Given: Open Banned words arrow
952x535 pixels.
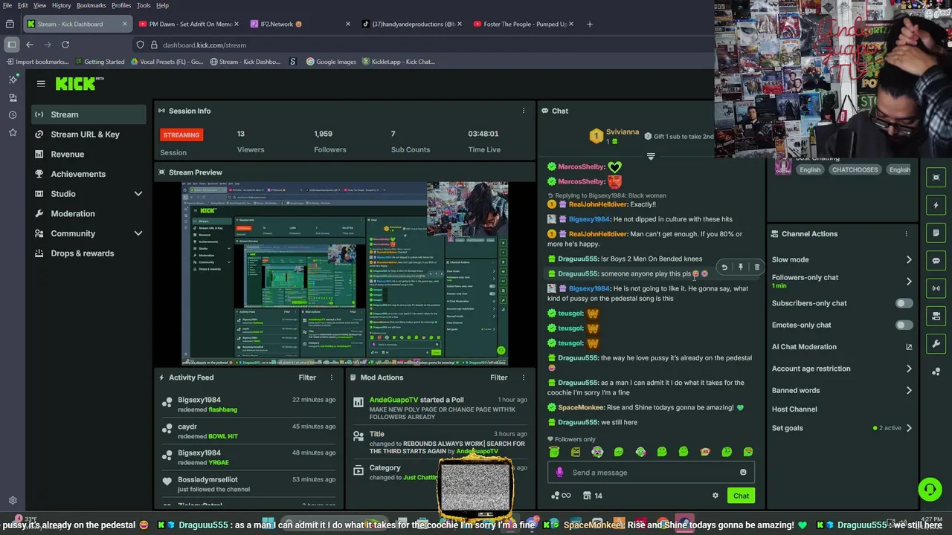Looking at the screenshot, I should tap(909, 390).
